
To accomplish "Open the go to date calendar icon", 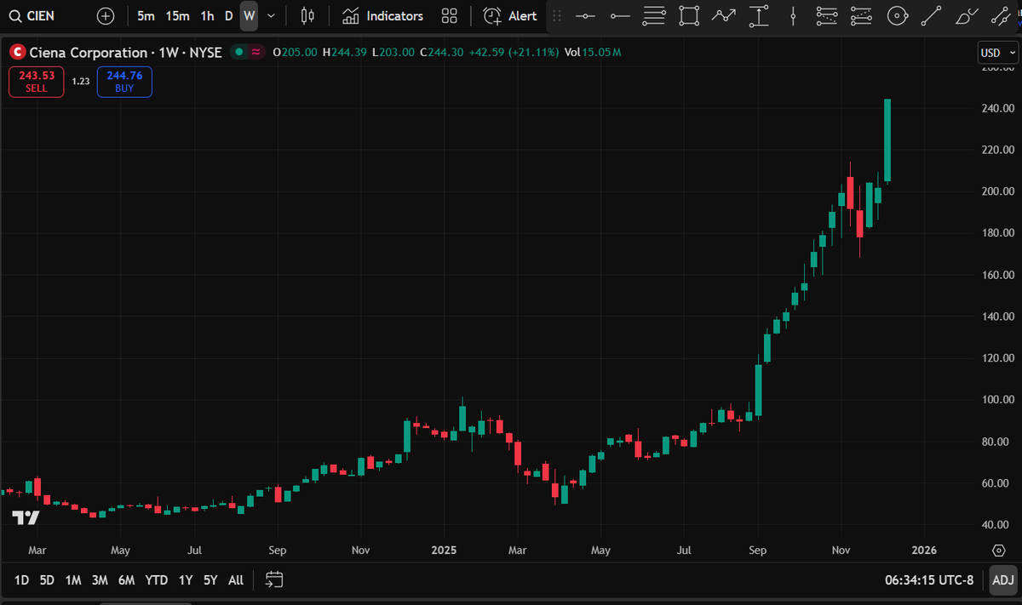I will point(273,580).
